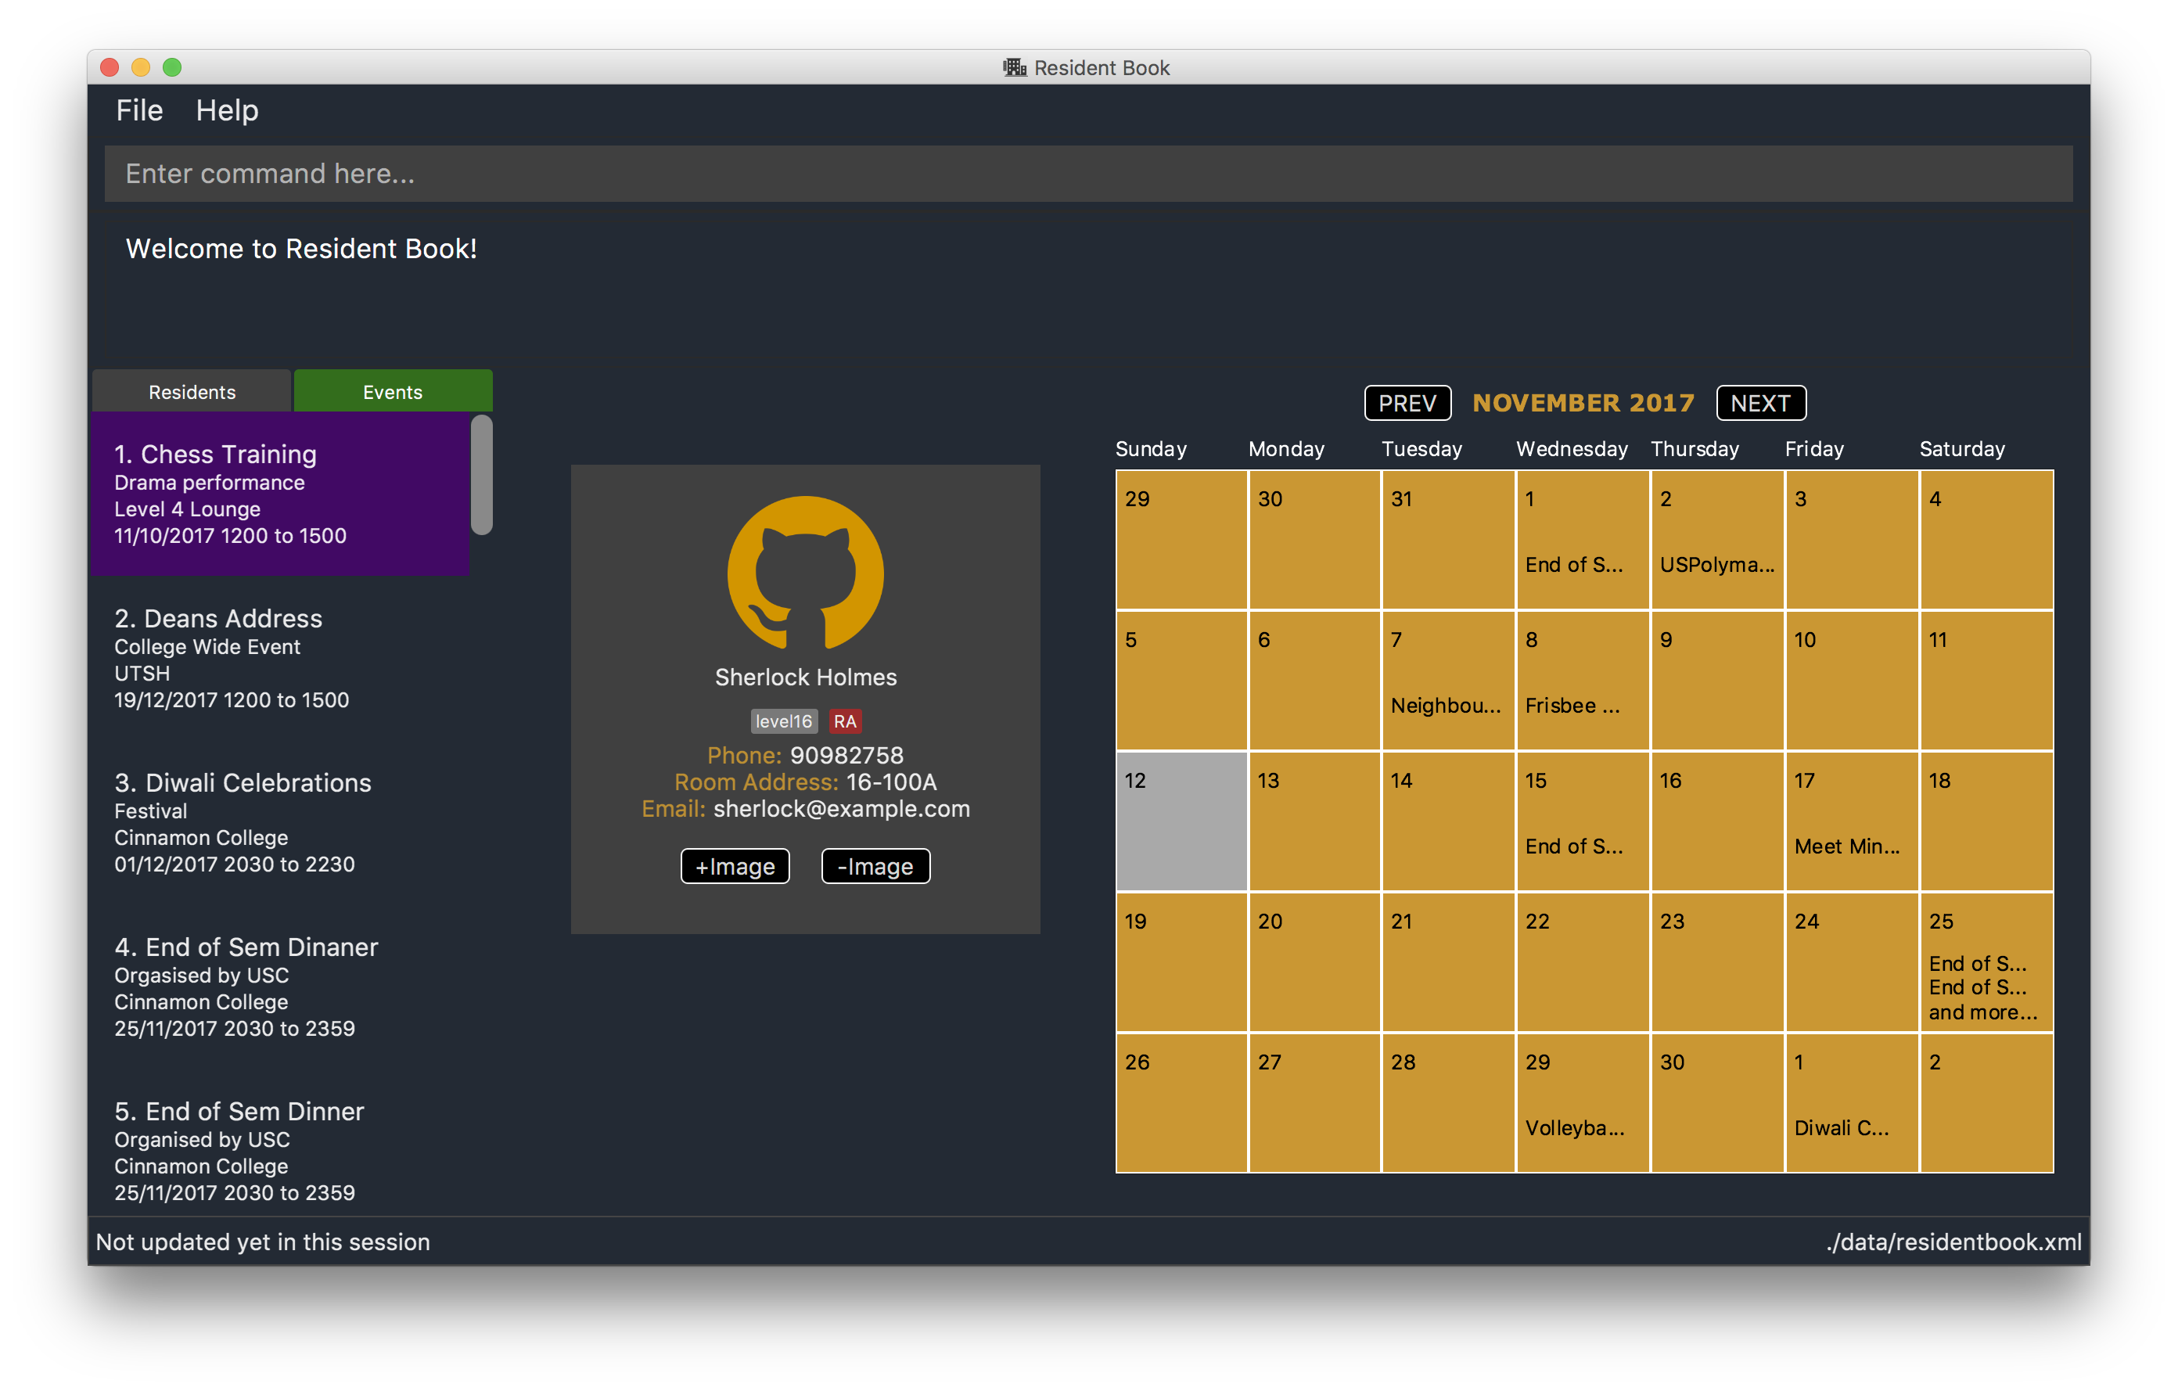Select the Chess Training event
The height and width of the screenshot is (1391, 2178).
(x=280, y=494)
